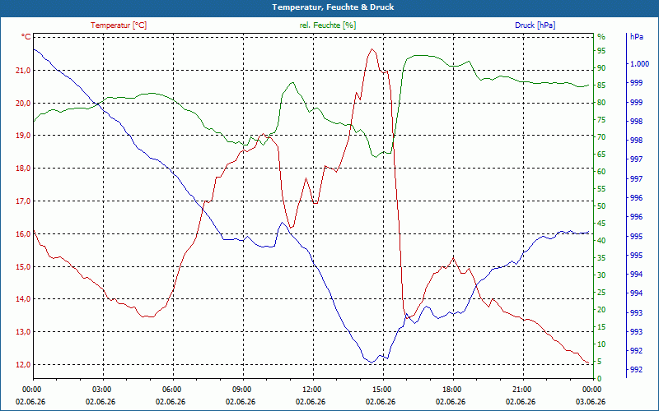Click the '17,0' temperature axis value
Viewport: 659px width, 411px height.
[24, 201]
